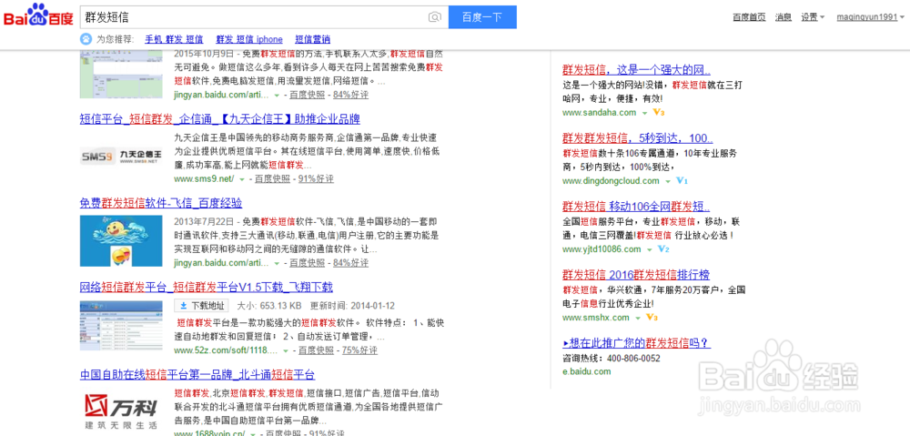Open result 短信平台_短信群发_企信通 九天企信王
This screenshot has height=436, width=910.
220,119
